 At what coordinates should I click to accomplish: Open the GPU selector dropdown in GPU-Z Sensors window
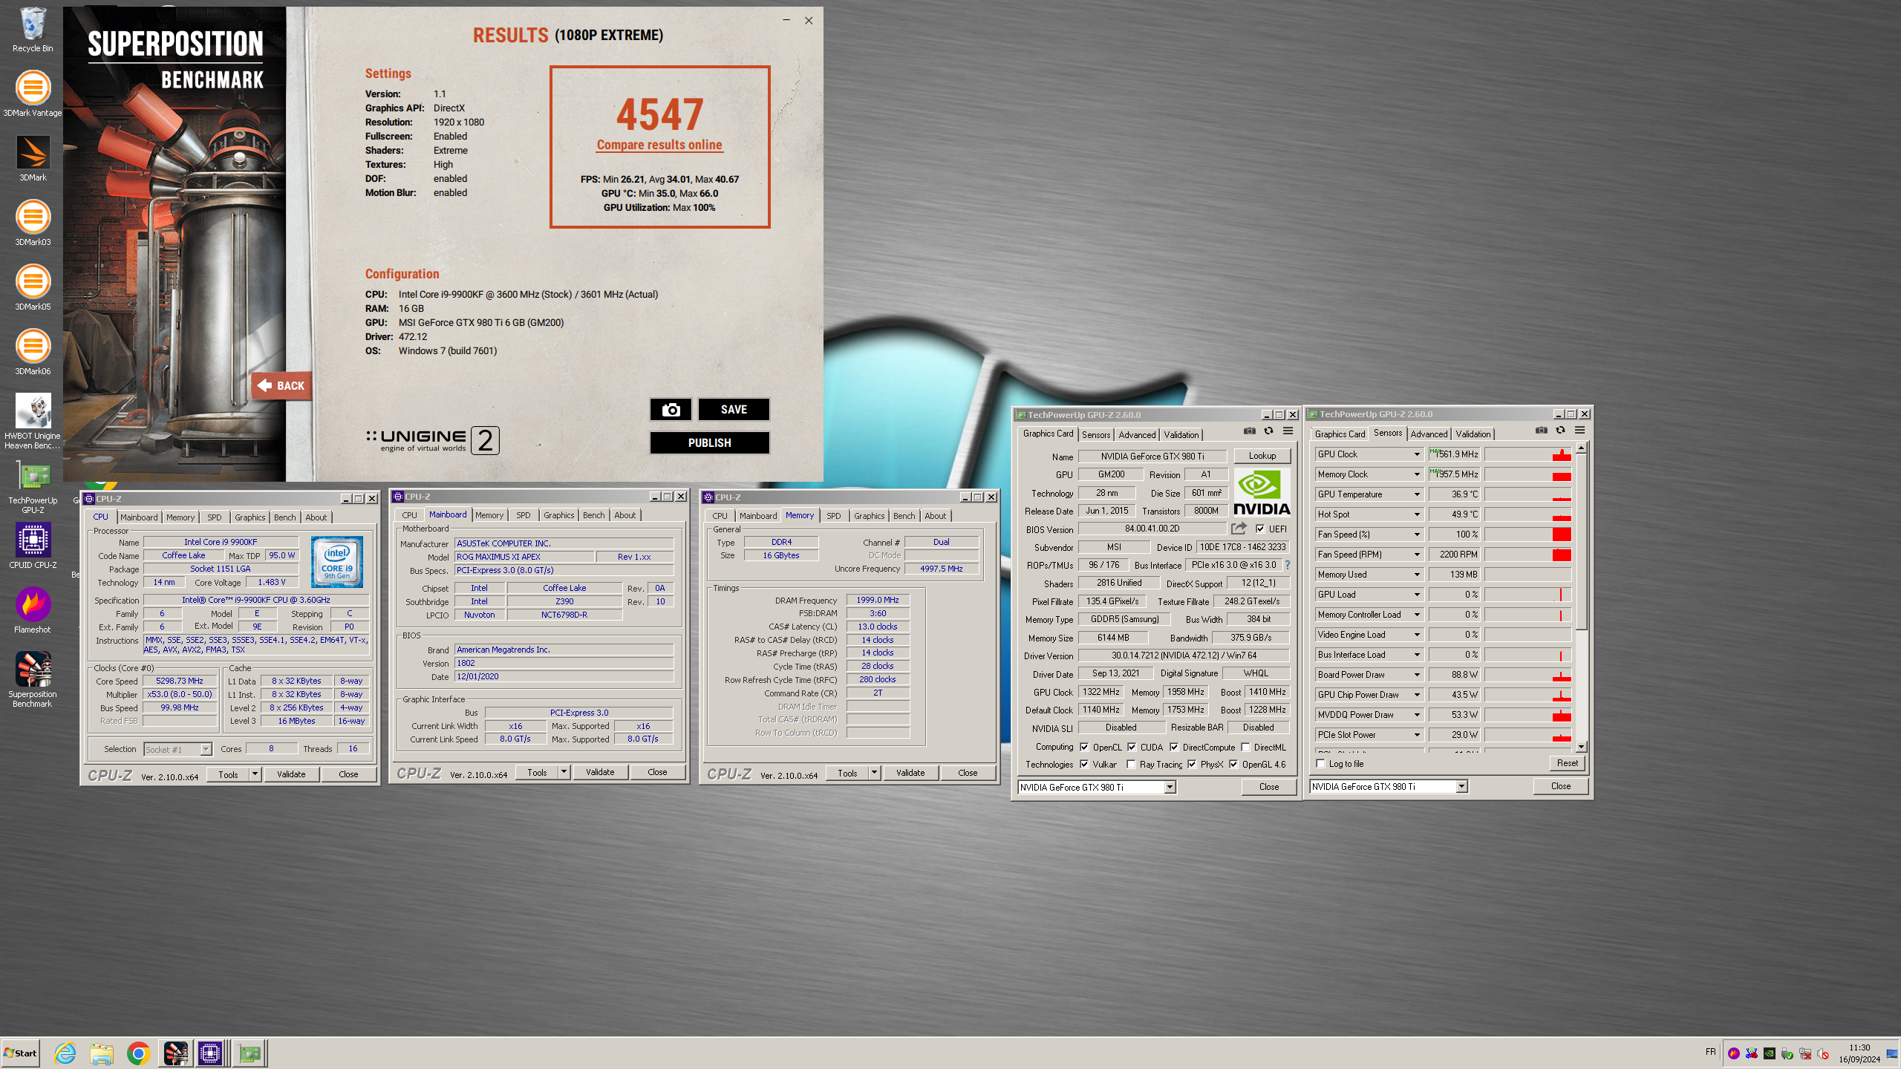click(1461, 787)
